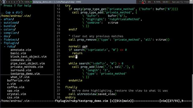193x108 pixels.
Task: Open the EN keyboard layout indicator
Action: click(x=149, y=2)
